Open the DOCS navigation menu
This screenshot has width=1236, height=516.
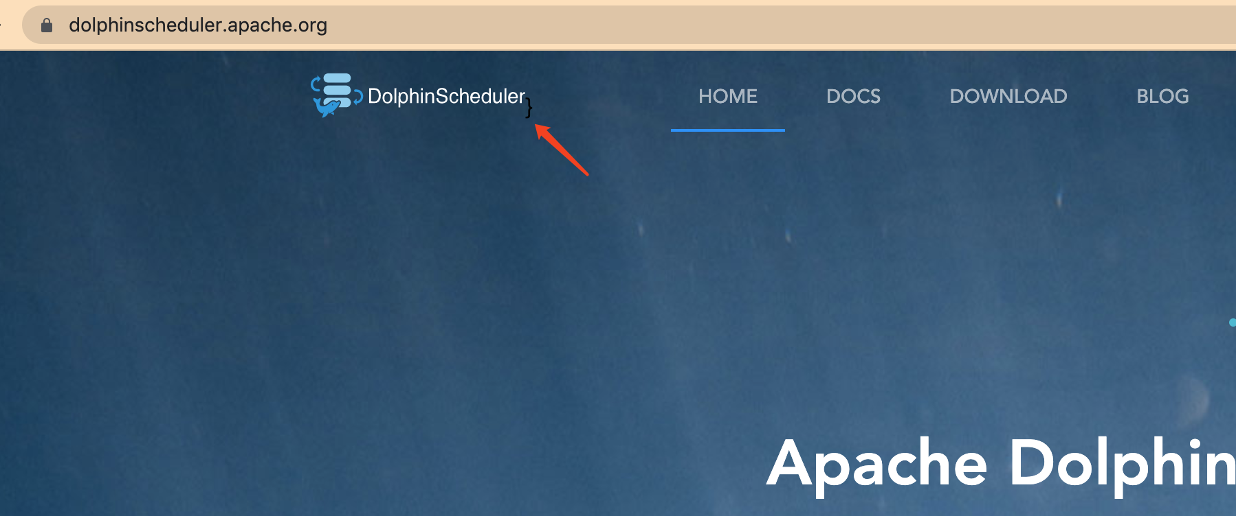tap(853, 96)
